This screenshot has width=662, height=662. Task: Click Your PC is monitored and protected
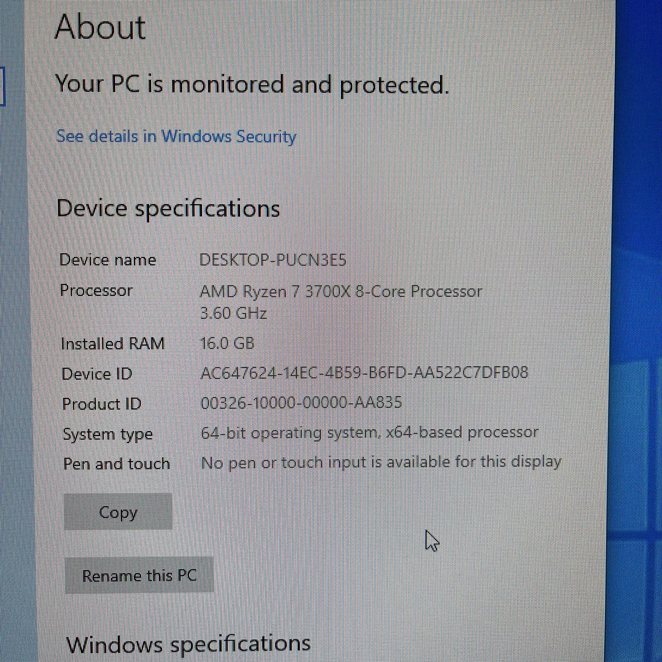click(x=252, y=84)
